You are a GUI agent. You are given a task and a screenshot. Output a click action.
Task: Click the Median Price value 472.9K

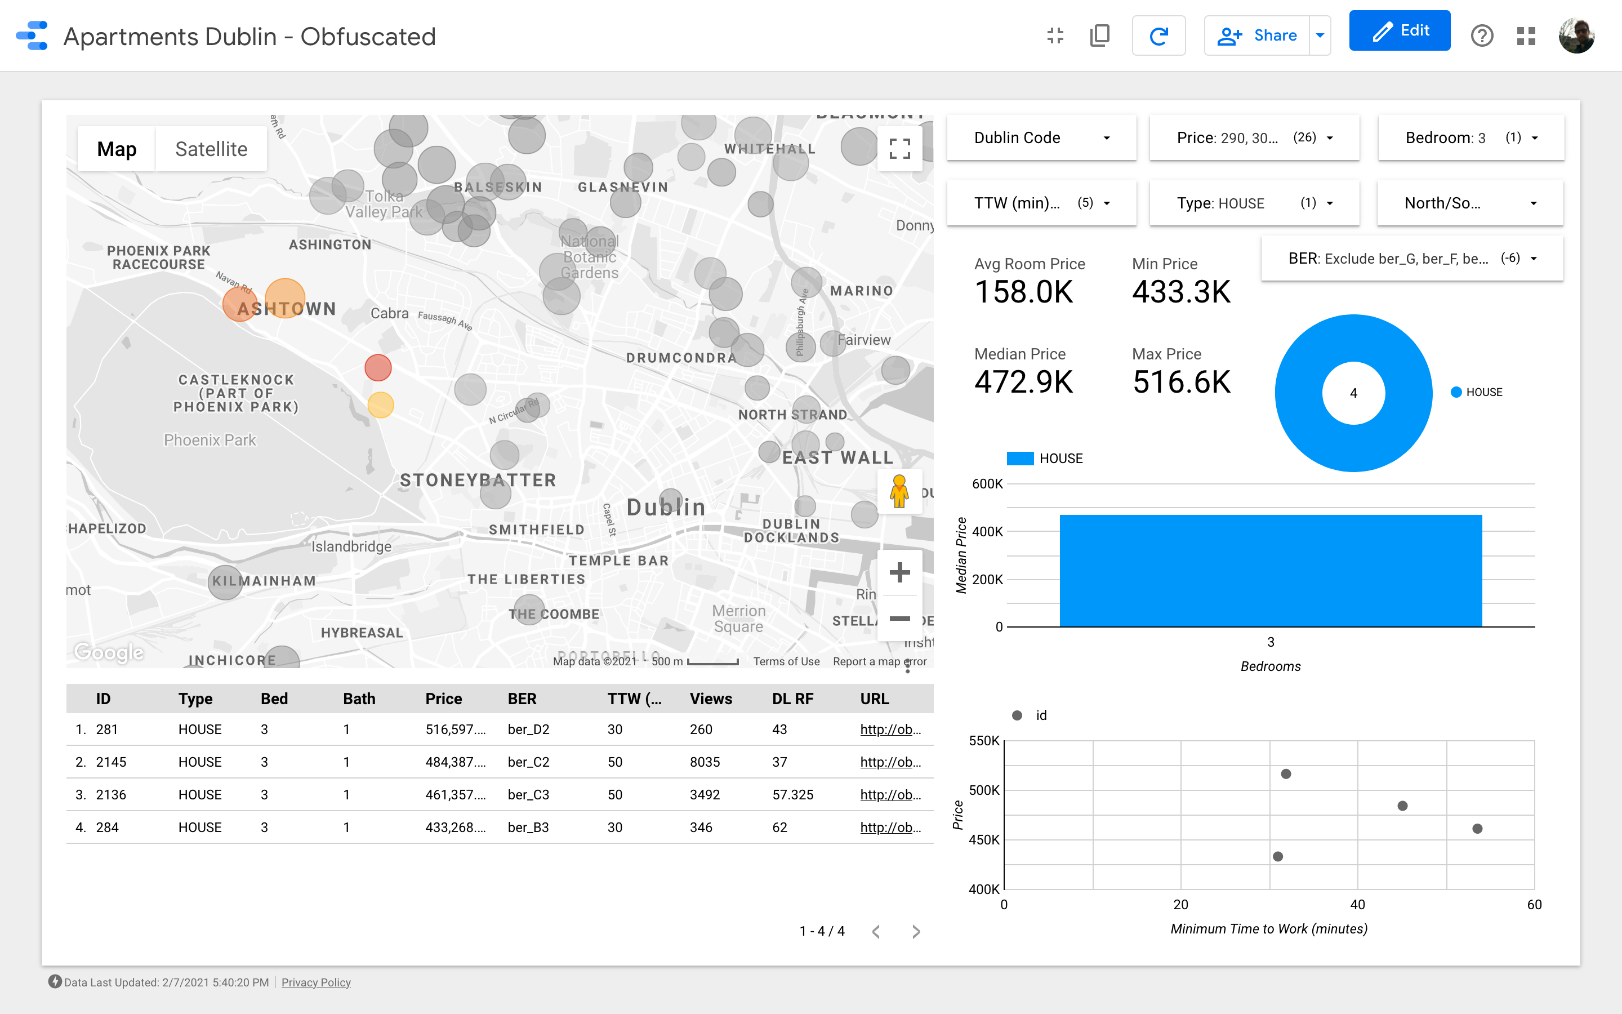(1023, 383)
